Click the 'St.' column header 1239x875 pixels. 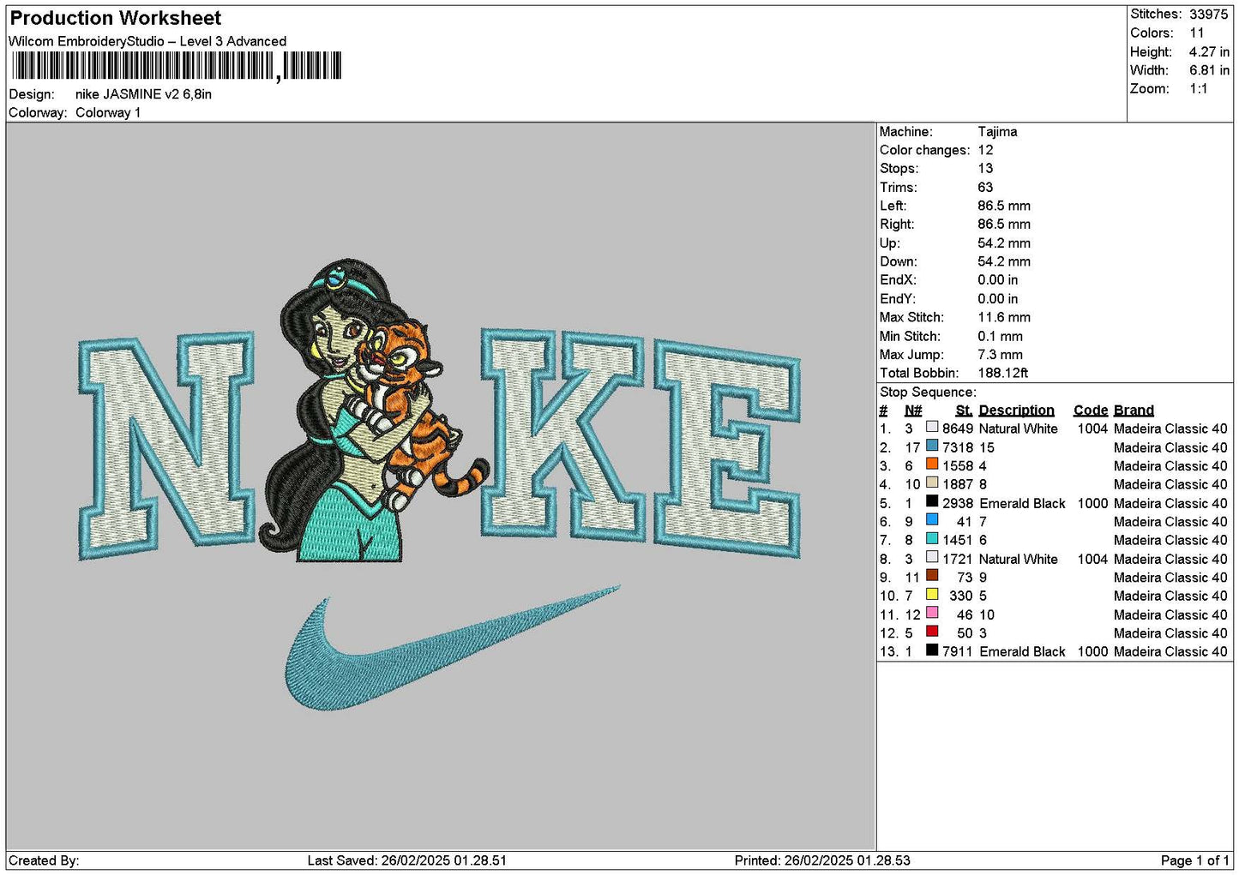click(x=964, y=411)
